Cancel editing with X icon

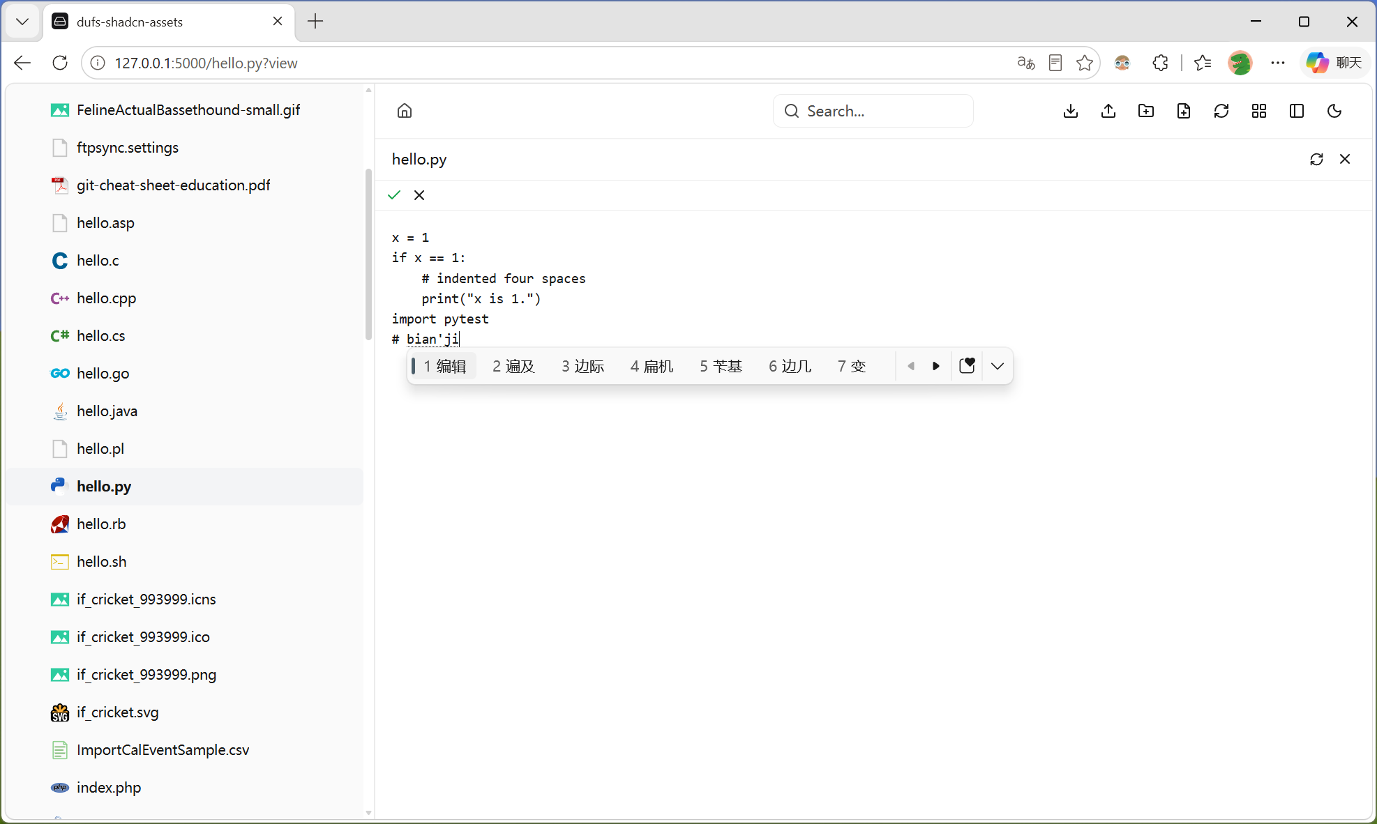419,195
